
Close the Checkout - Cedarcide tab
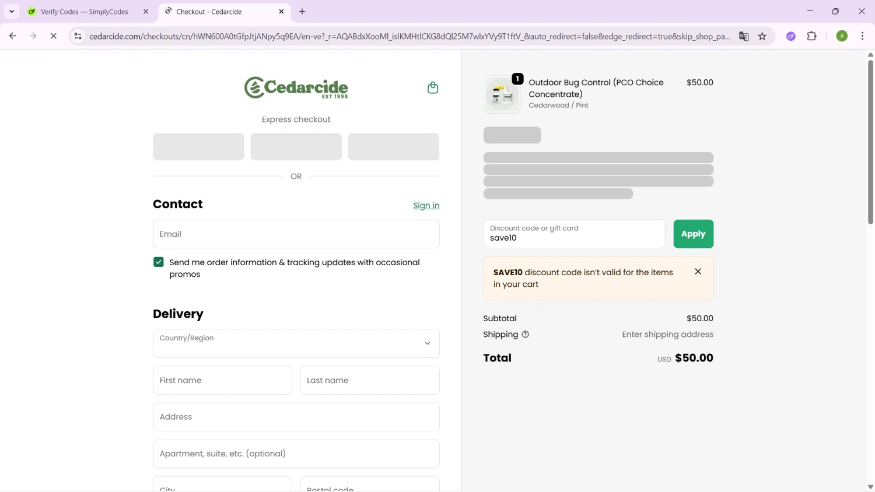[281, 12]
